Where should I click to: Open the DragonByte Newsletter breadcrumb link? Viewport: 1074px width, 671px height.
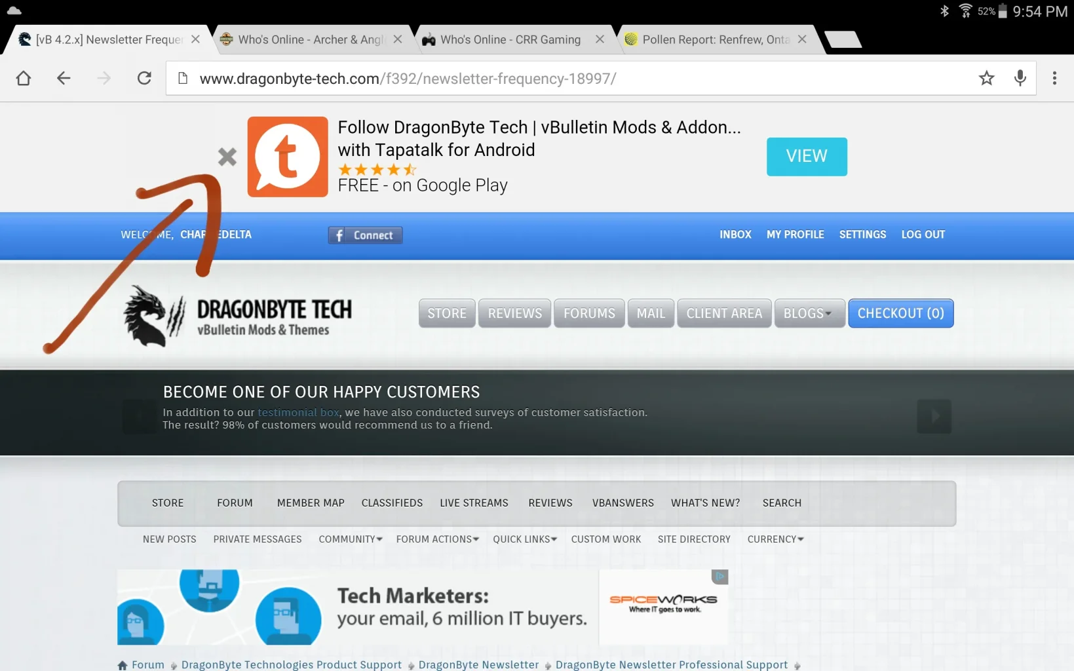point(478,665)
